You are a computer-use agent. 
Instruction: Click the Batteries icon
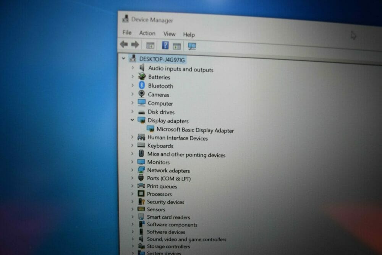point(142,76)
